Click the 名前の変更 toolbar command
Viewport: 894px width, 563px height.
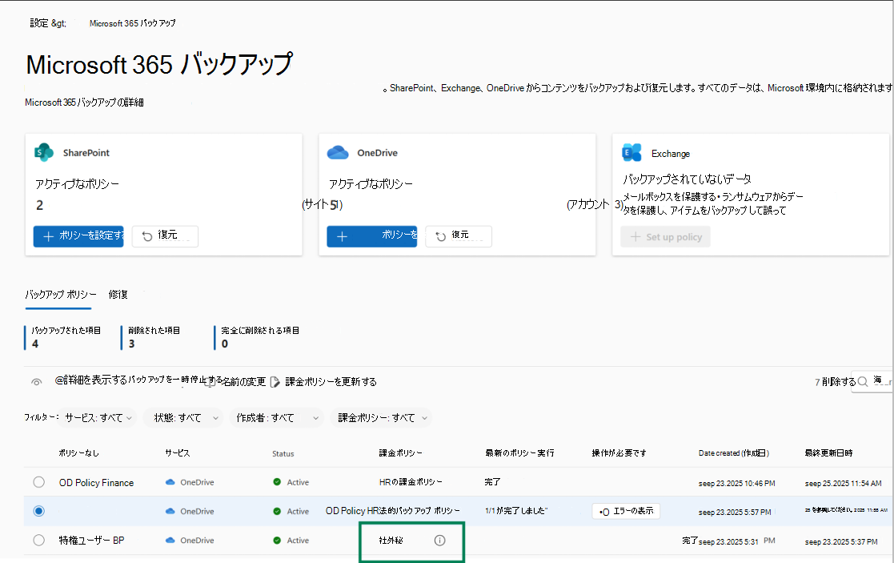tap(244, 382)
